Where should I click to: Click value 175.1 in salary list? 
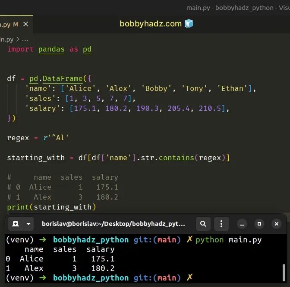(85, 108)
